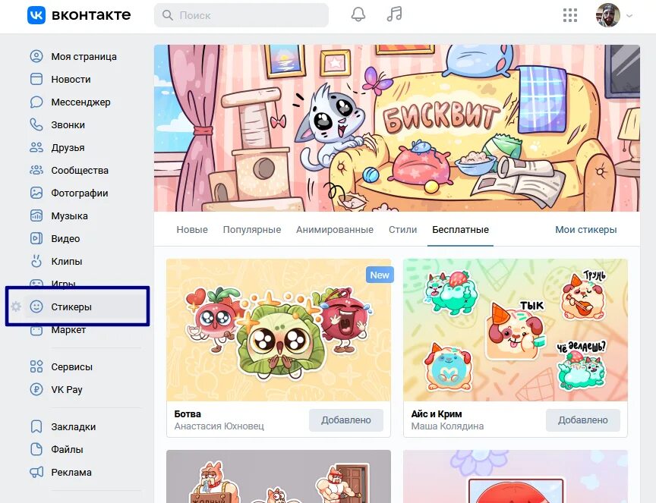This screenshot has height=503, width=656.
Task: Click the Реклама megaphone icon
Action: [x=36, y=472]
